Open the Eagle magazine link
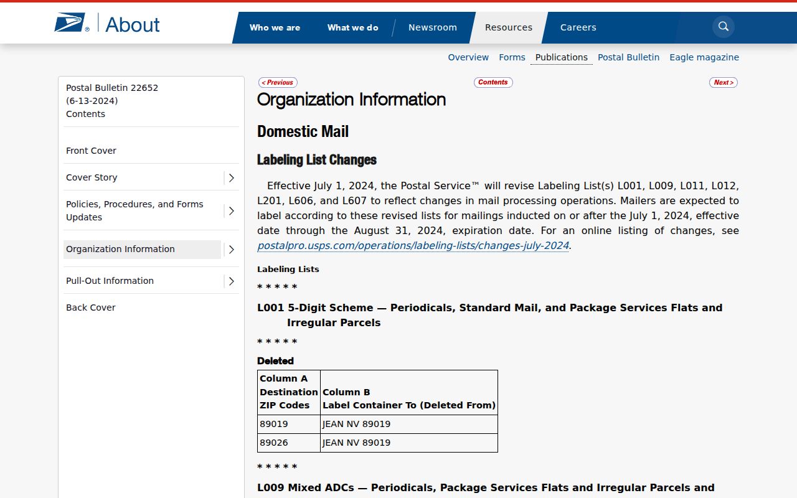Viewport: 797px width, 498px height. click(704, 57)
